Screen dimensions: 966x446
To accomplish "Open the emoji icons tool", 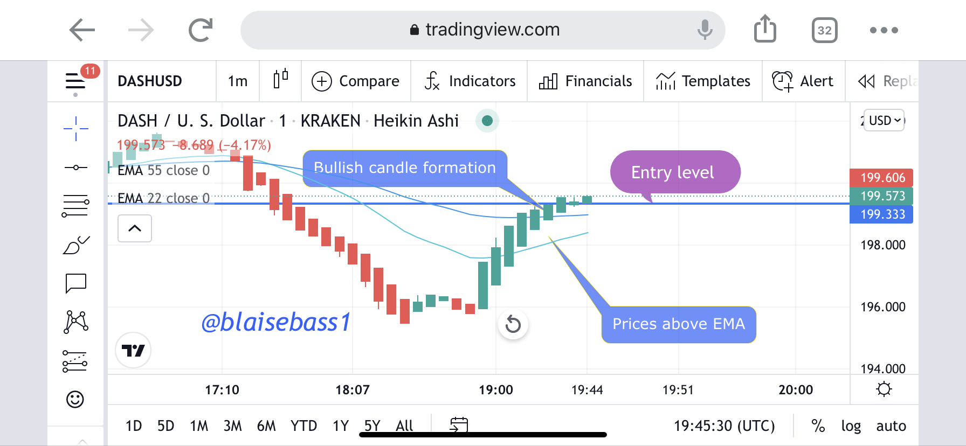I will (75, 399).
